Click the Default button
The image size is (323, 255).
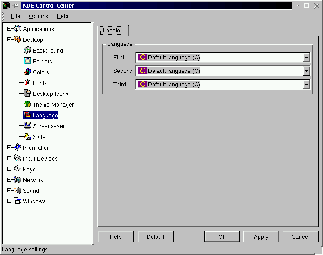155,237
